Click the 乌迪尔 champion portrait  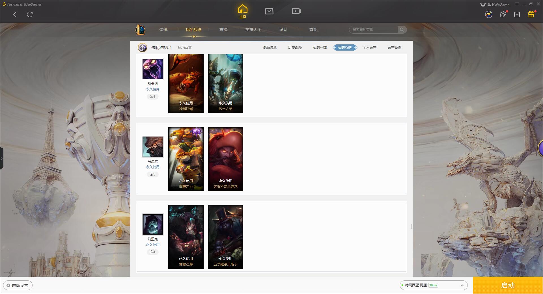pyautogui.click(x=153, y=147)
